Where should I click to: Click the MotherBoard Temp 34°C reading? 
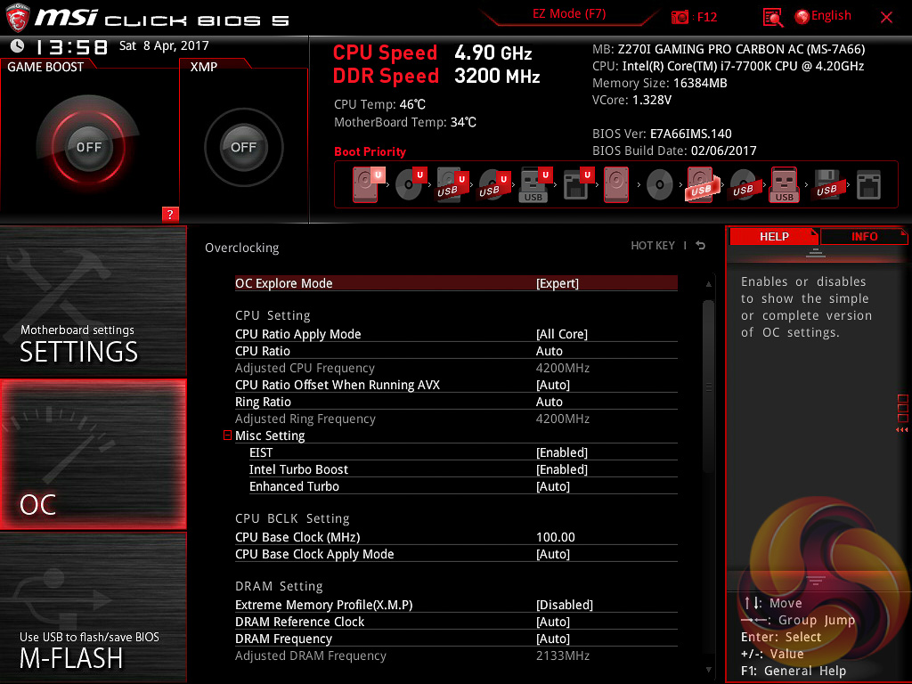(x=405, y=122)
